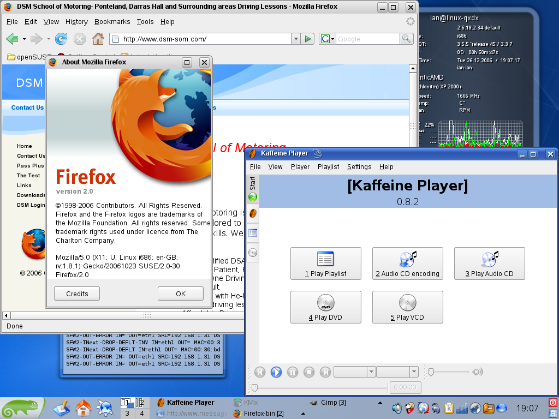Open Kaffeine Playlist menu

pyautogui.click(x=328, y=167)
